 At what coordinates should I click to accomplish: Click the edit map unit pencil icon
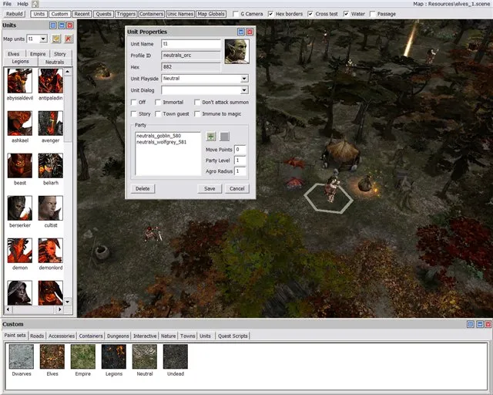56,39
